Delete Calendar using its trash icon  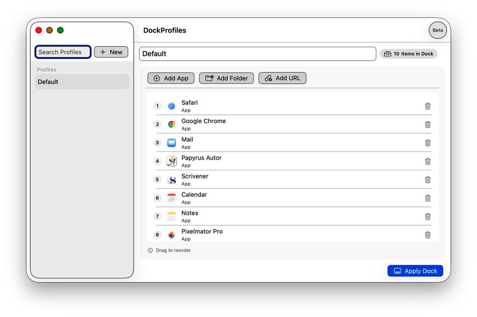(427, 198)
